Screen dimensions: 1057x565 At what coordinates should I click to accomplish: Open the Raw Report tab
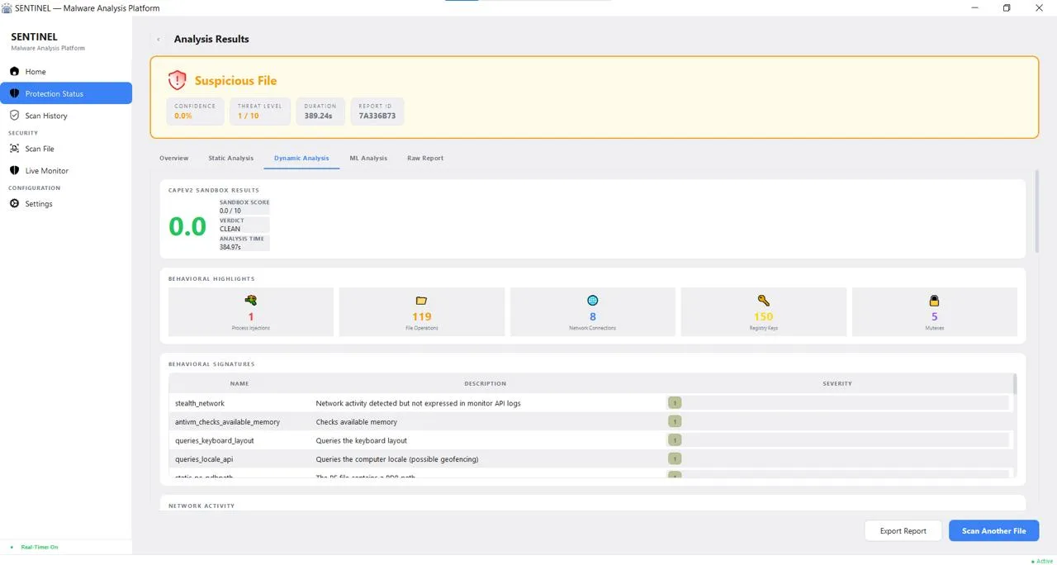pyautogui.click(x=425, y=158)
